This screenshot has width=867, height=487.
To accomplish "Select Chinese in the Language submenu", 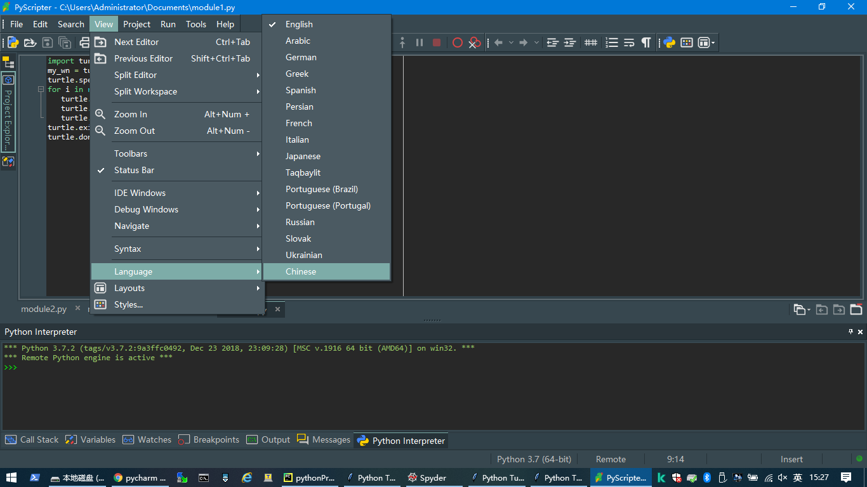I will coord(326,271).
